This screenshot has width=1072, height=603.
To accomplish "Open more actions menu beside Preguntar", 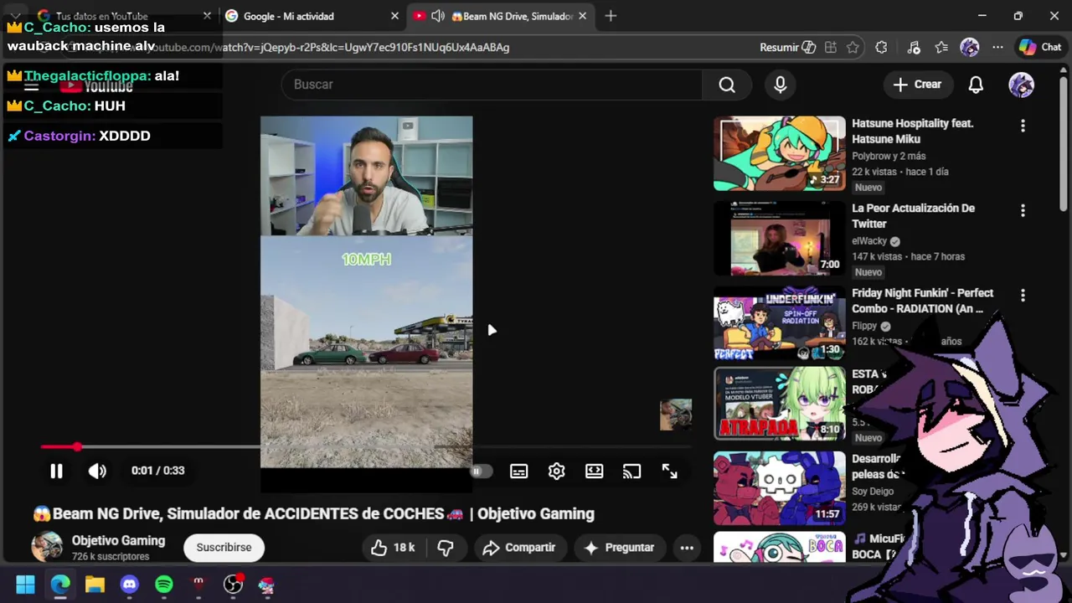I will coord(687,548).
